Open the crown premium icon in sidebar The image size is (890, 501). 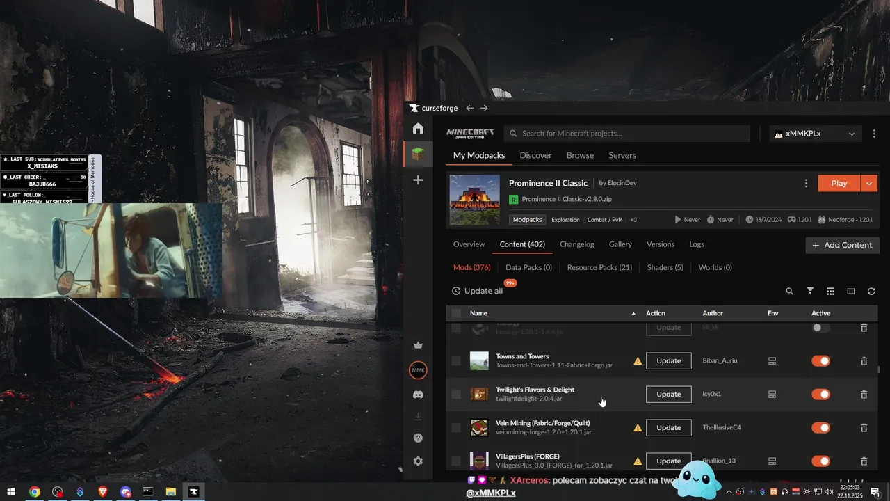tap(418, 344)
